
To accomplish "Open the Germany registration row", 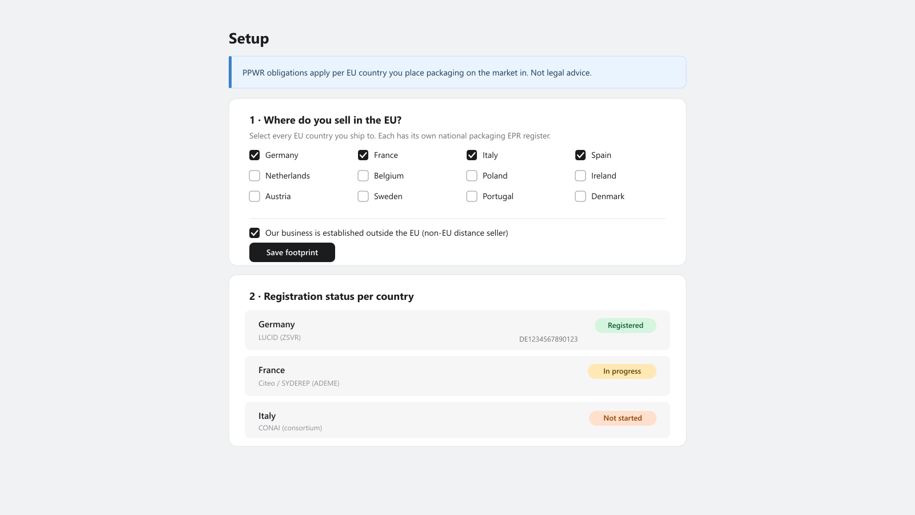I will (457, 330).
